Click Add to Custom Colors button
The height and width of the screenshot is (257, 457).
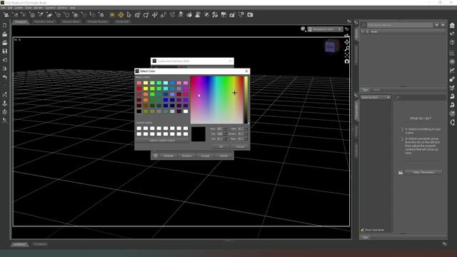coord(162,141)
